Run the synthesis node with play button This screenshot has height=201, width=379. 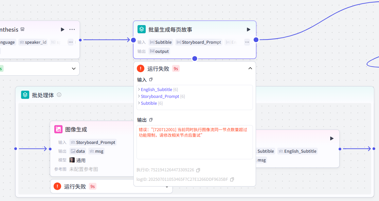63,30
